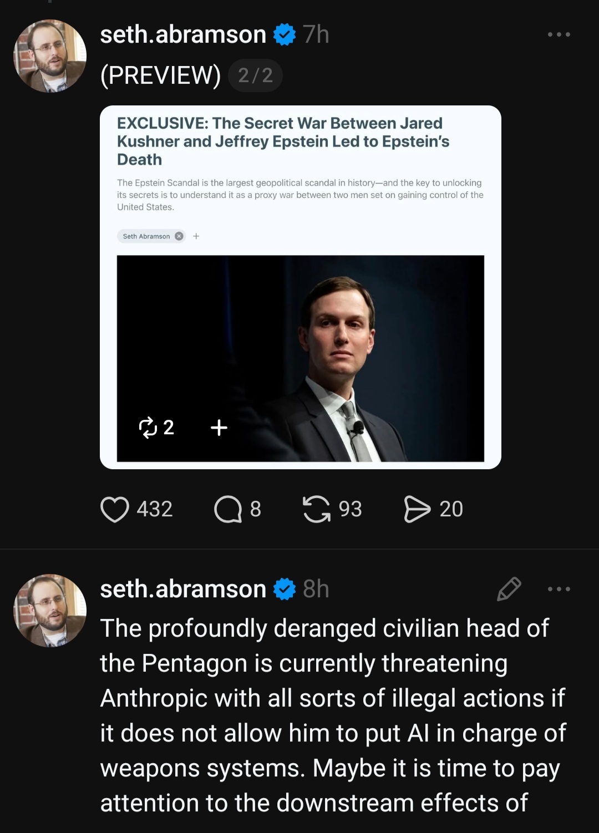599x833 pixels.
Task: Open seth.abramson's avatar on the second post
Action: (x=50, y=610)
